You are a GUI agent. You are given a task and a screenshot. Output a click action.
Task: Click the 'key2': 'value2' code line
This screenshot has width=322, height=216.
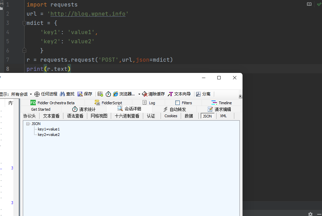point(67,42)
